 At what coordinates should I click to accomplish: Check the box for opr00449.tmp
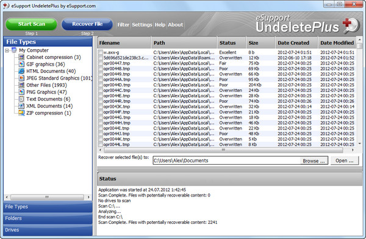pos(100,74)
